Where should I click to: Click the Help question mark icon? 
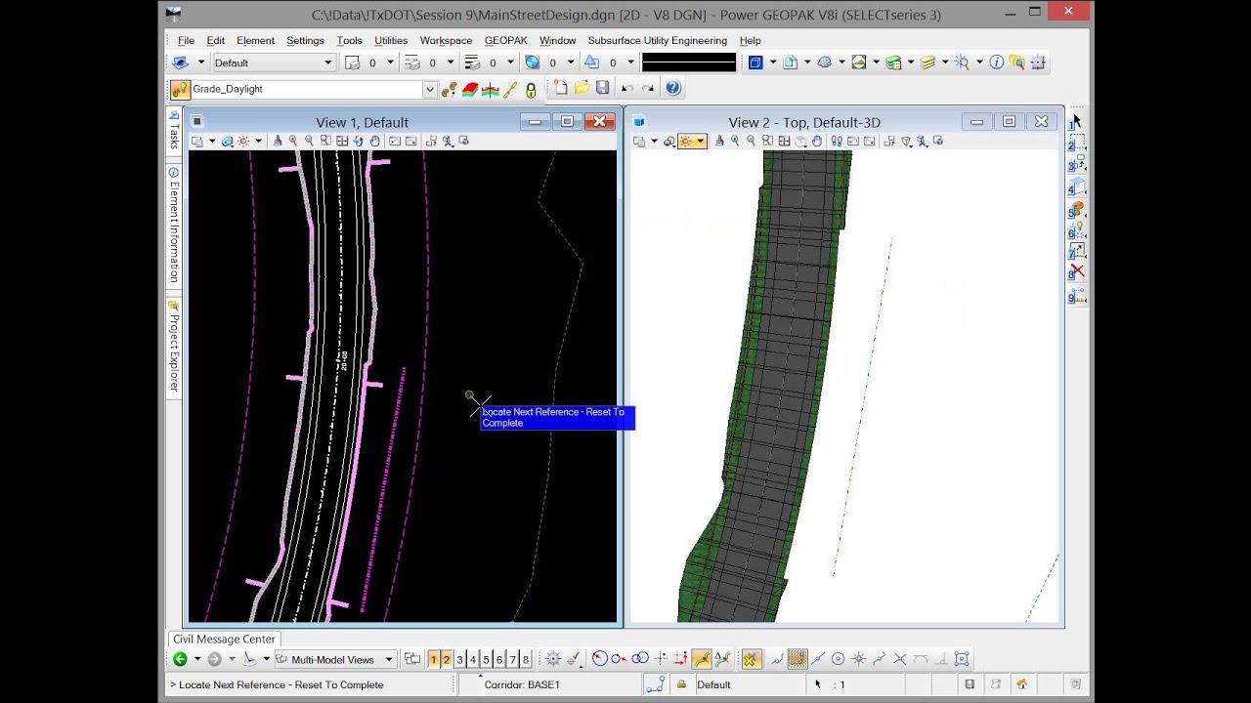(672, 88)
